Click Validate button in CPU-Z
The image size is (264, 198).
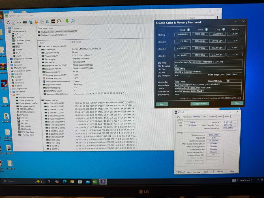(220, 171)
